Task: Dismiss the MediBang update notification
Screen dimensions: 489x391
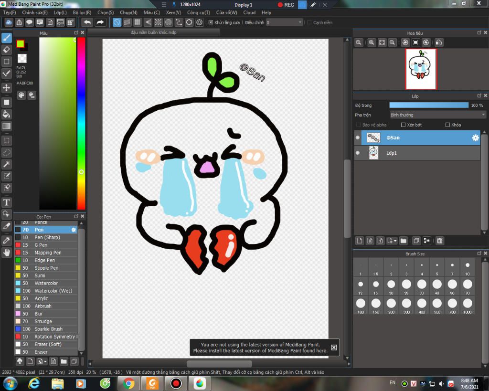Action: click(334, 348)
